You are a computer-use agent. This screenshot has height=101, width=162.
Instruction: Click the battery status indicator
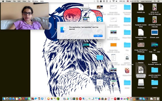tap(122, 1)
